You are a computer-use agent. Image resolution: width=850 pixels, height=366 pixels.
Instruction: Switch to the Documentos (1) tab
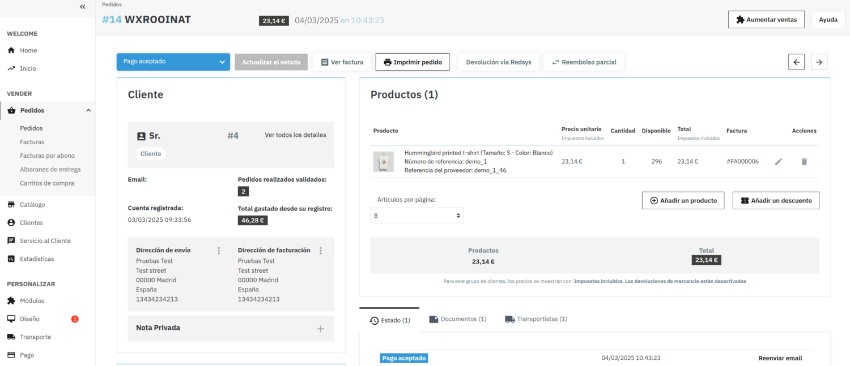457,319
